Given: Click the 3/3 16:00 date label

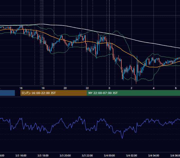Looking at the screenshot, I should pyautogui.click(x=21, y=155).
